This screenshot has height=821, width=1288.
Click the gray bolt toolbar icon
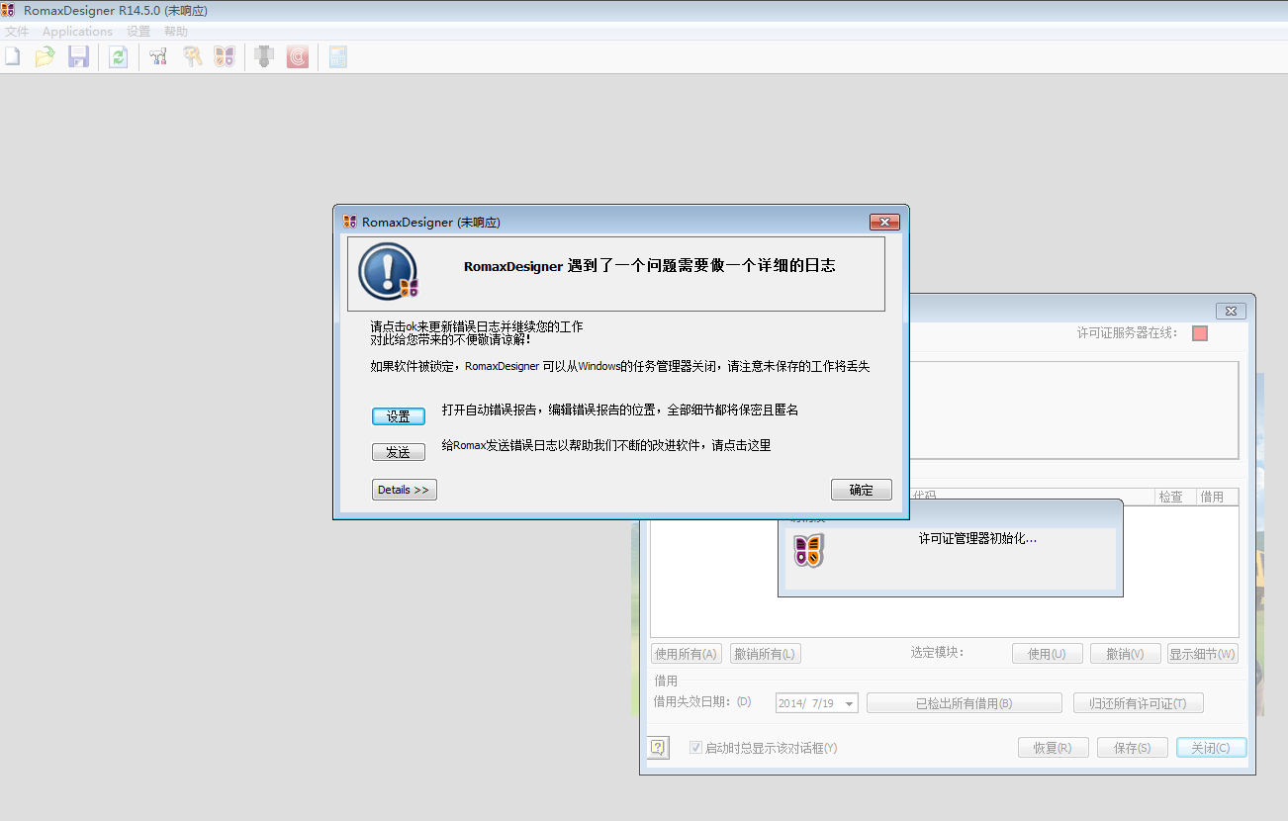click(x=264, y=57)
